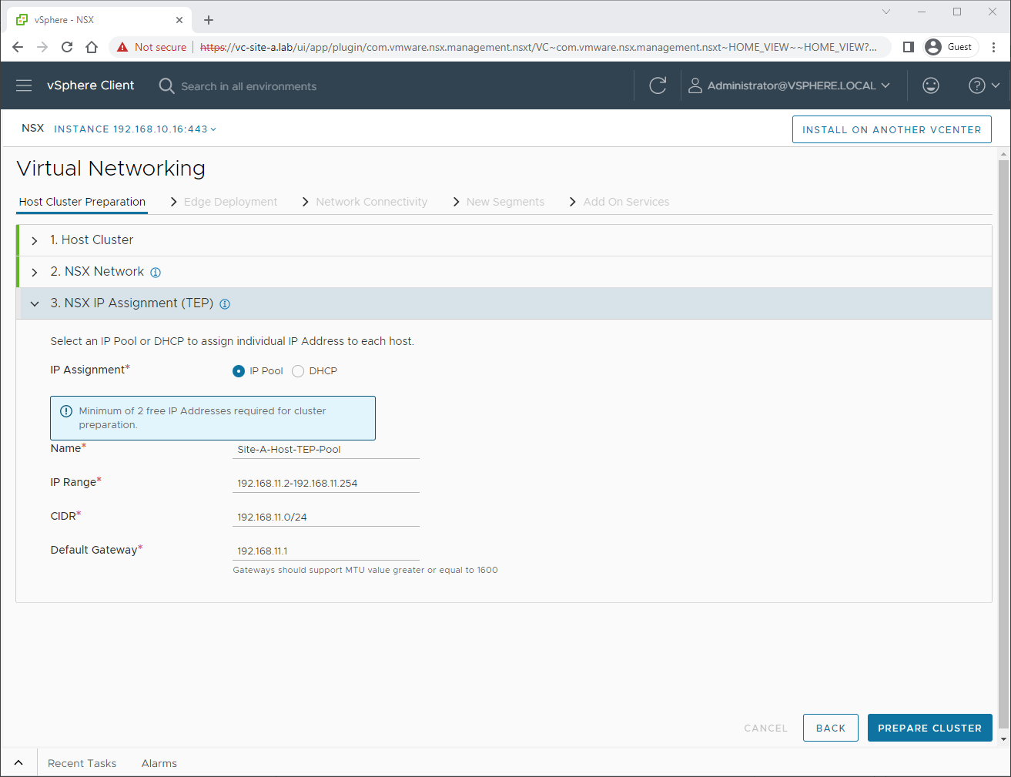Click the pool Name input field
The width and height of the screenshot is (1011, 777).
coord(326,450)
